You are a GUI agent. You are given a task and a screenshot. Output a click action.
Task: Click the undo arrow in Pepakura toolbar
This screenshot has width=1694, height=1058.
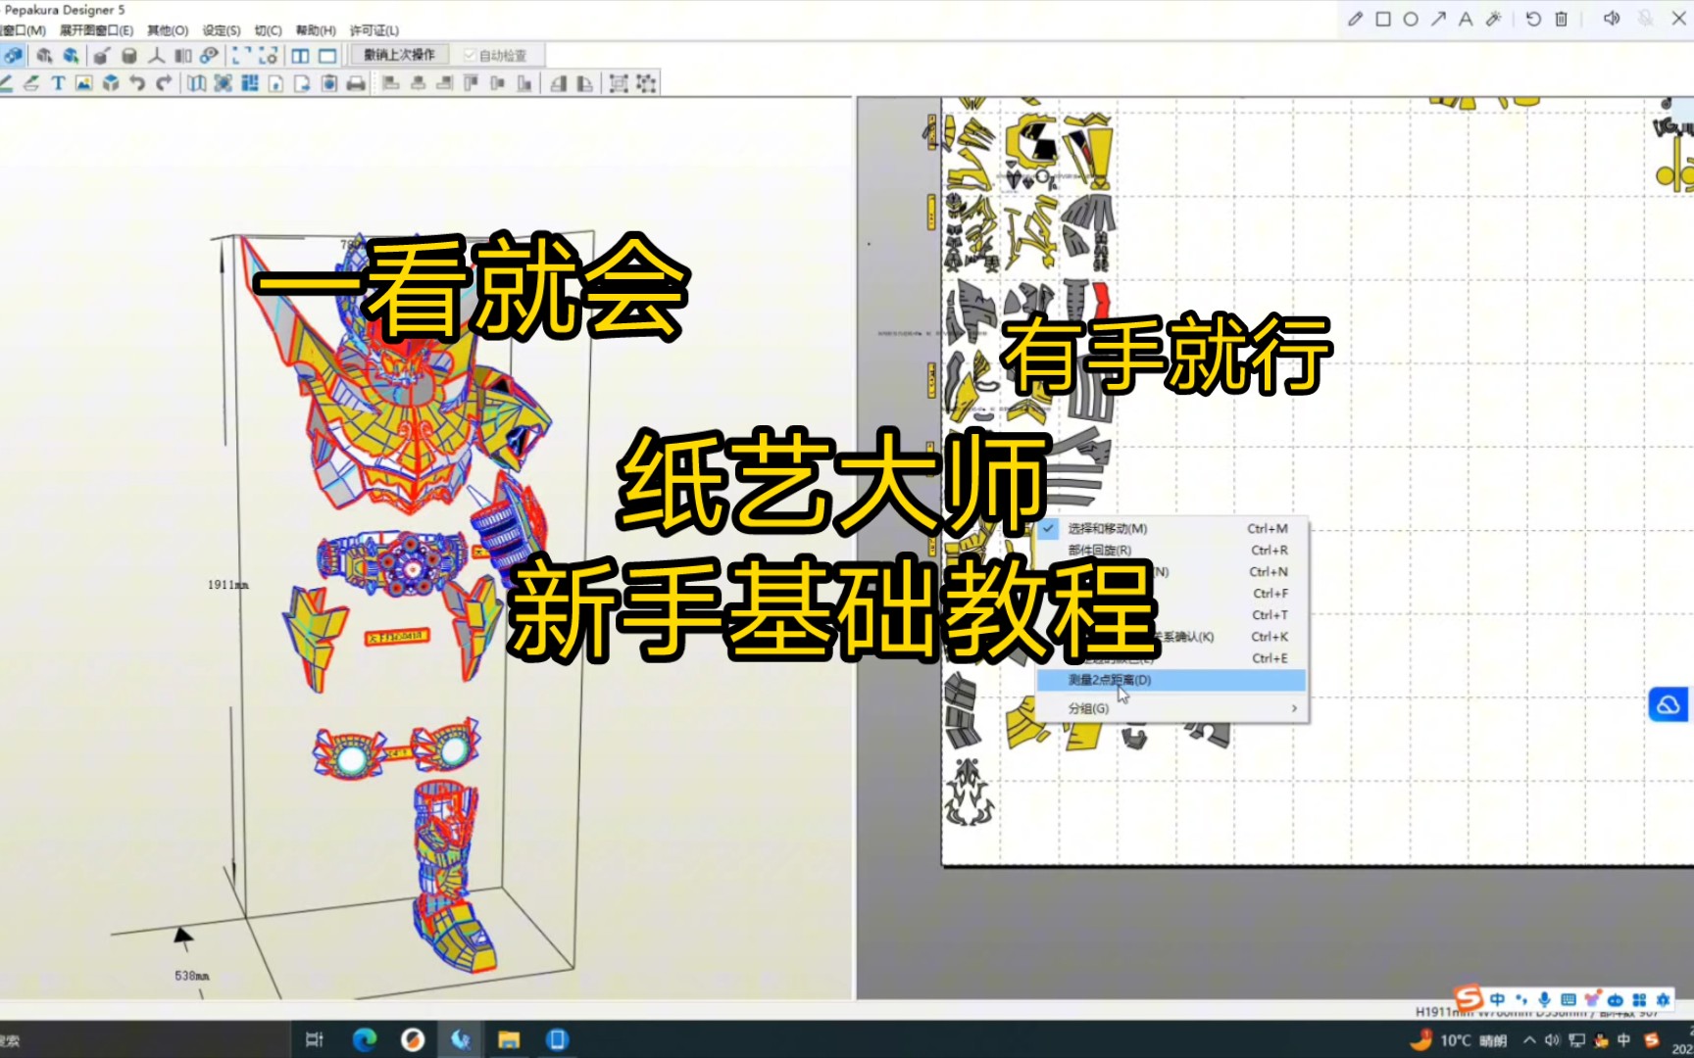click(x=137, y=83)
